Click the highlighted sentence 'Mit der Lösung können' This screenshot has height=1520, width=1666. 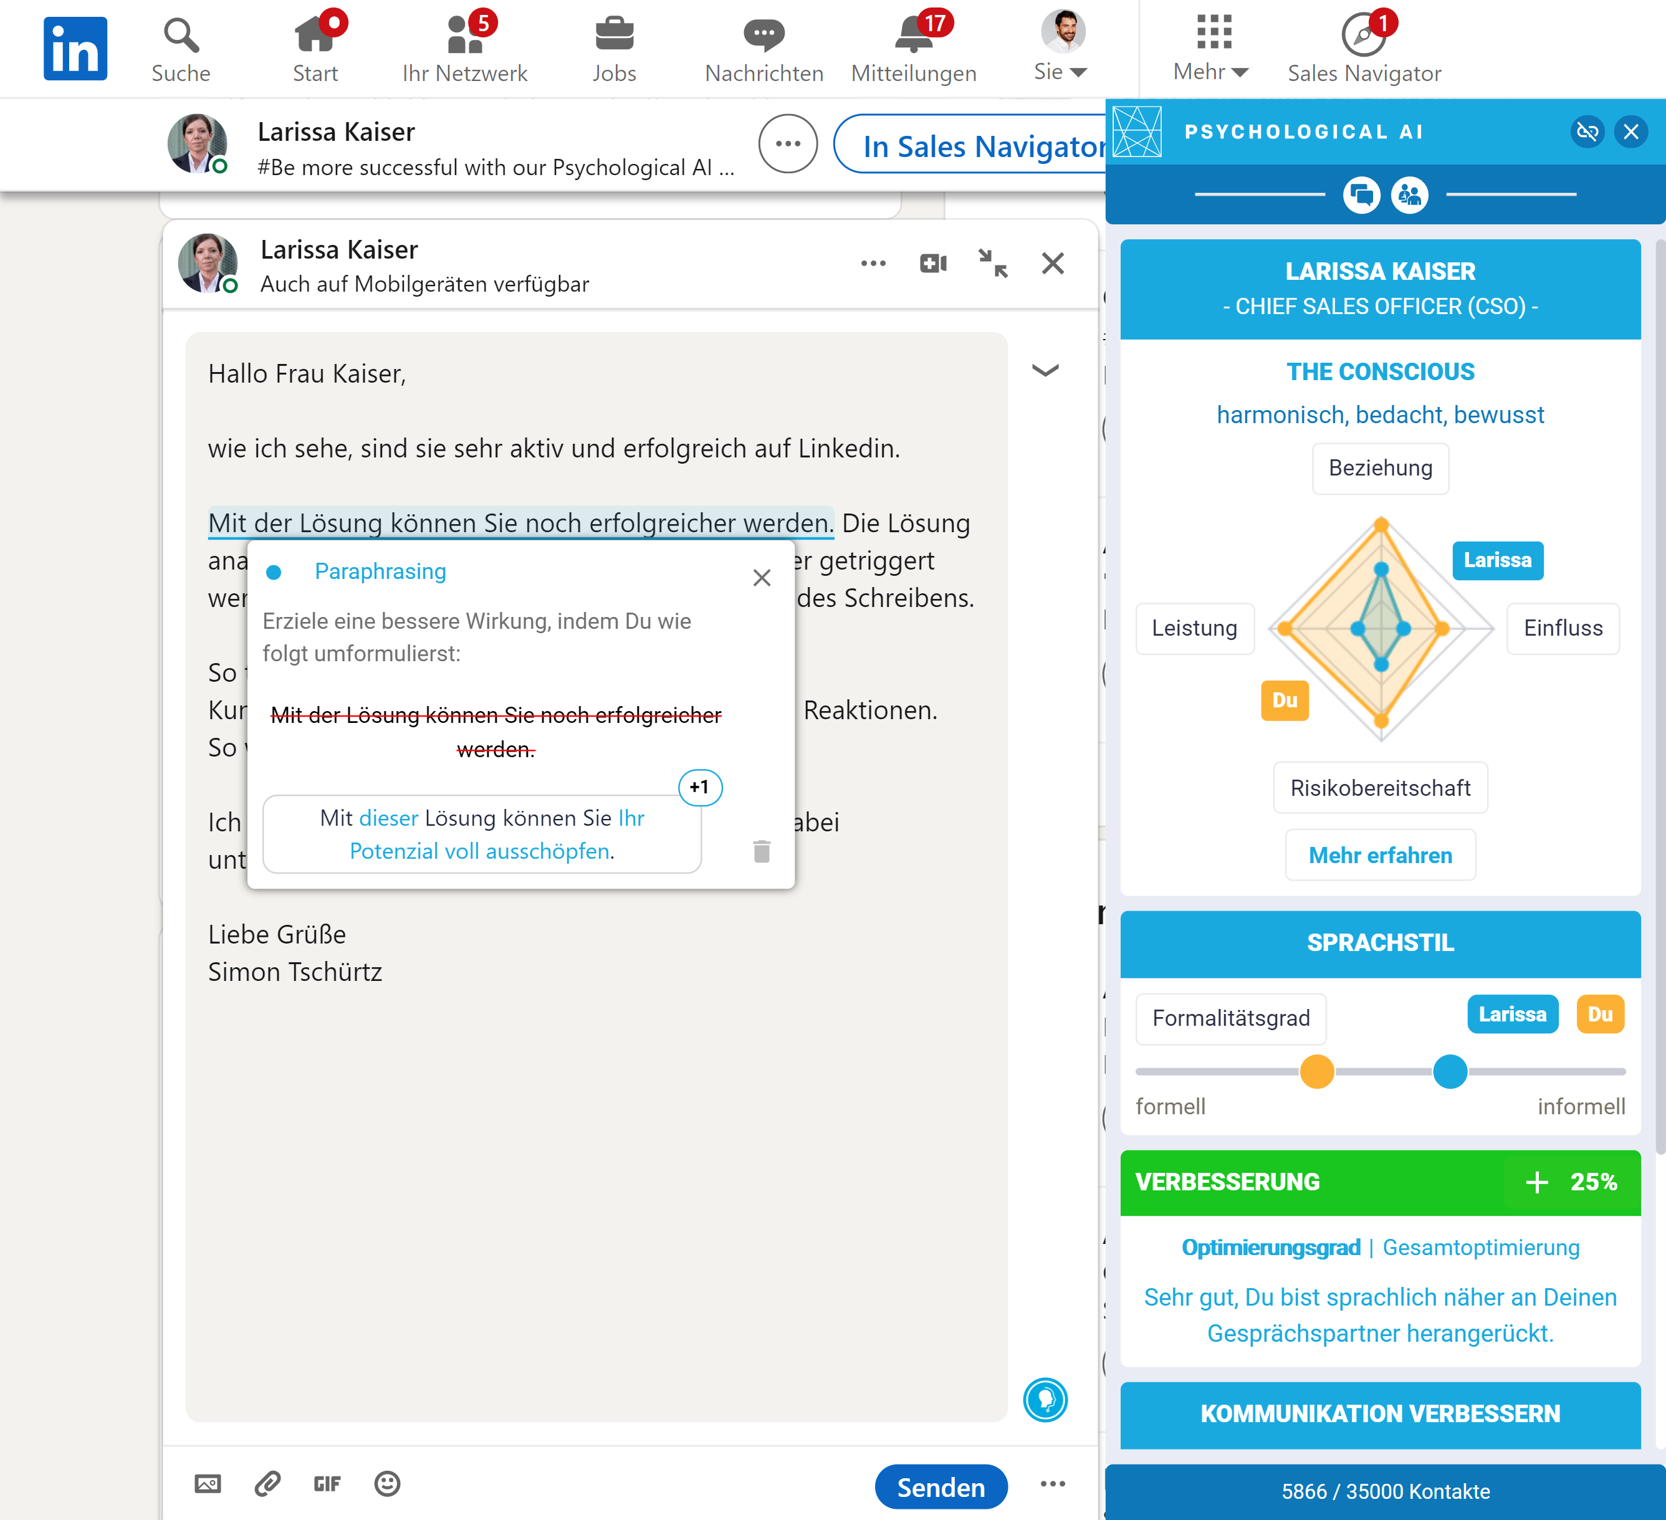(x=520, y=523)
